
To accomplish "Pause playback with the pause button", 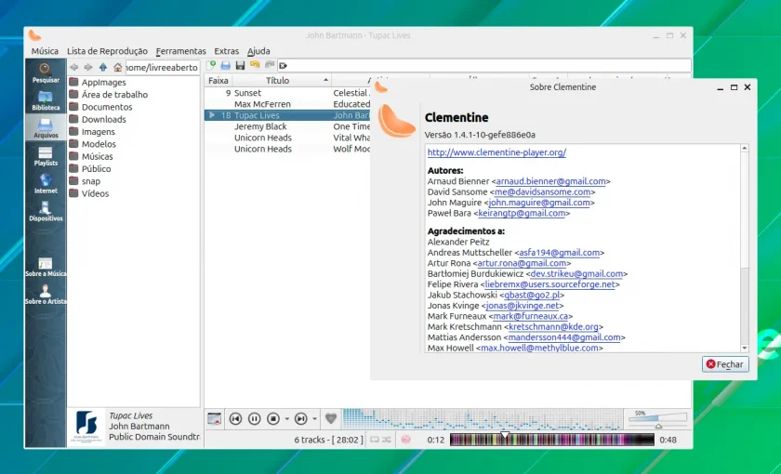I will tap(255, 419).
